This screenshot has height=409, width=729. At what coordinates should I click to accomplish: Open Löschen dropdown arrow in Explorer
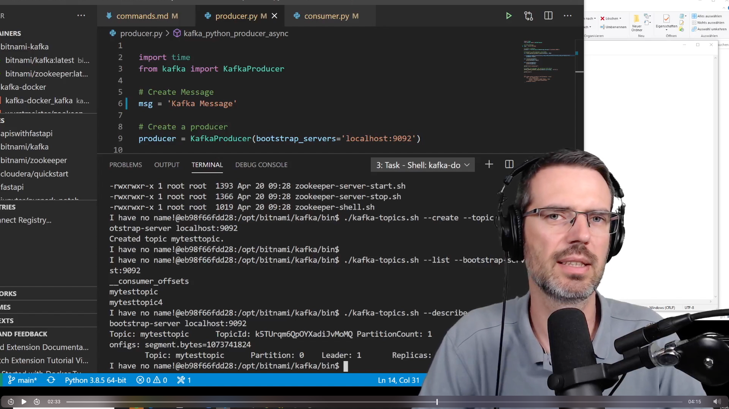pos(620,18)
